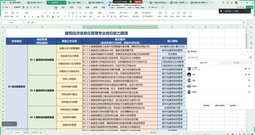The width and height of the screenshot is (255, 135).
Task: Click the Sort icon in ribbon
Action: (x=172, y=13)
